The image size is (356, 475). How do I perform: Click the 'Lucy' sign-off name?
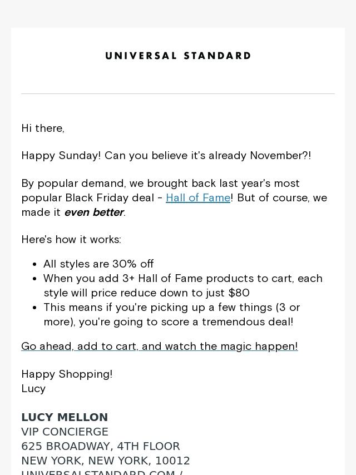point(33,389)
